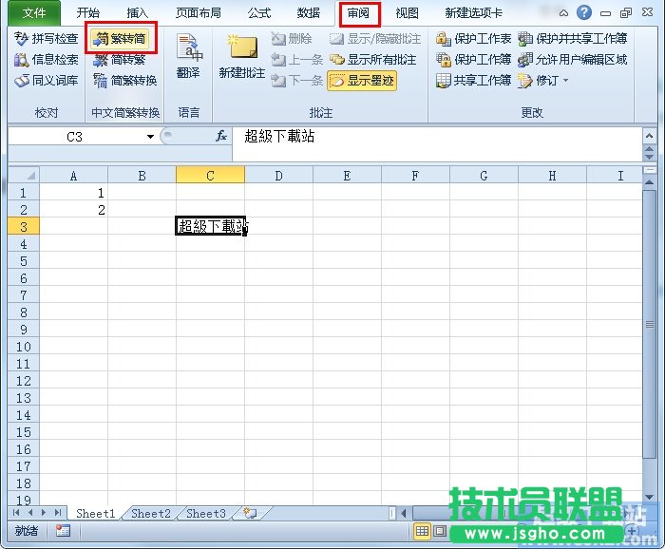665x549 pixels.
Task: Open the 文件 file menu
Action: point(34,13)
